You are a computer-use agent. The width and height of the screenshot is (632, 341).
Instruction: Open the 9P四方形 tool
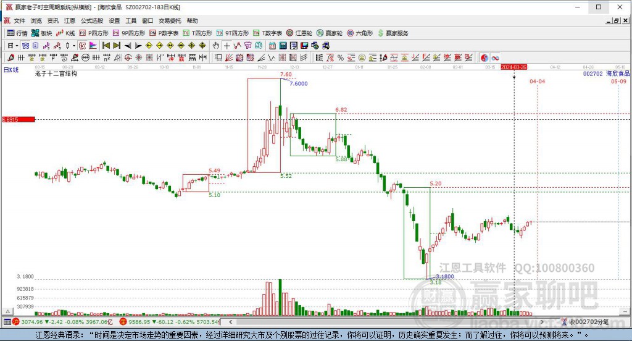[x=129, y=33]
